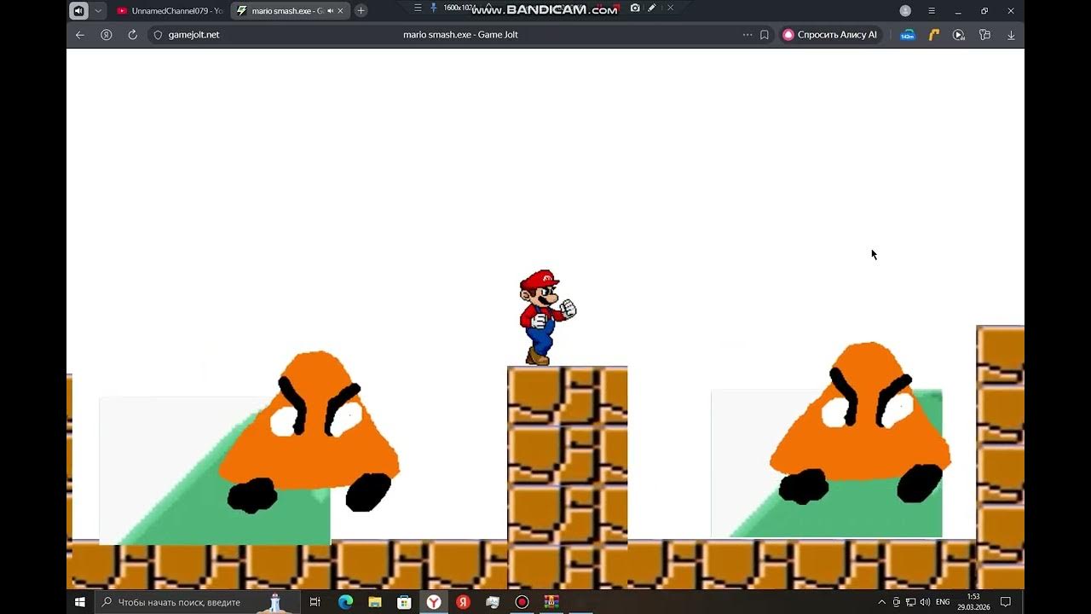The image size is (1091, 614).
Task: Open Microsoft Edge from the taskbar
Action: pos(345,602)
